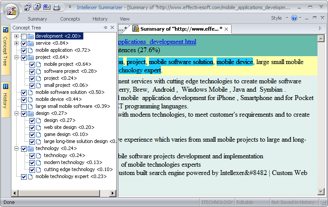The width and height of the screenshot is (328, 207).
Task: Collapse the technology tree node
Action: pos(17,149)
